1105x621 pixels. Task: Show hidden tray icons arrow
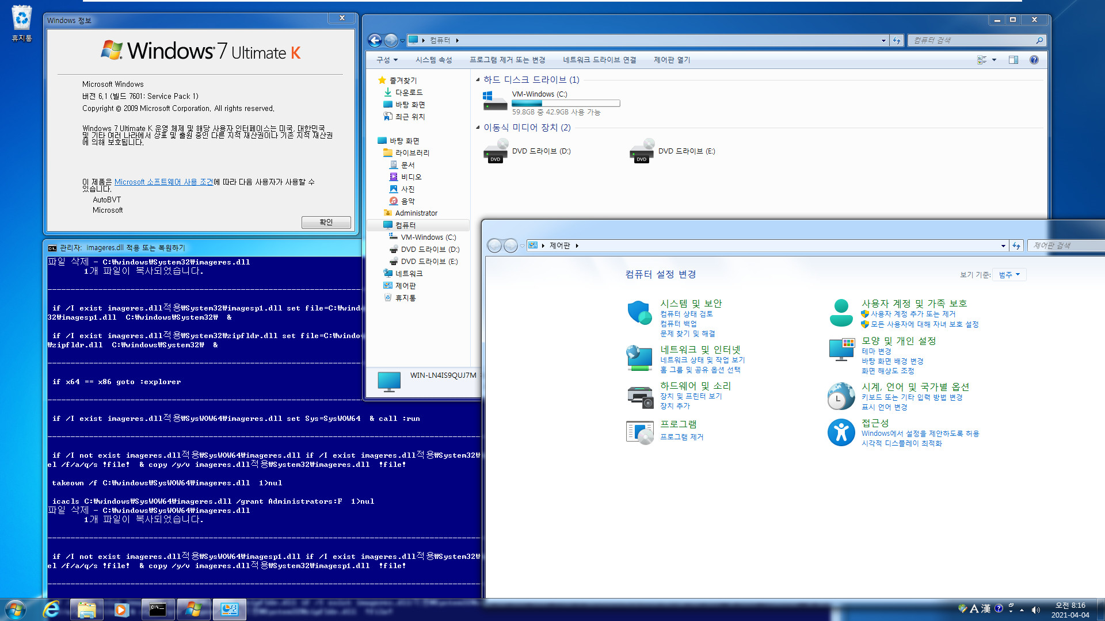pyautogui.click(x=1022, y=610)
